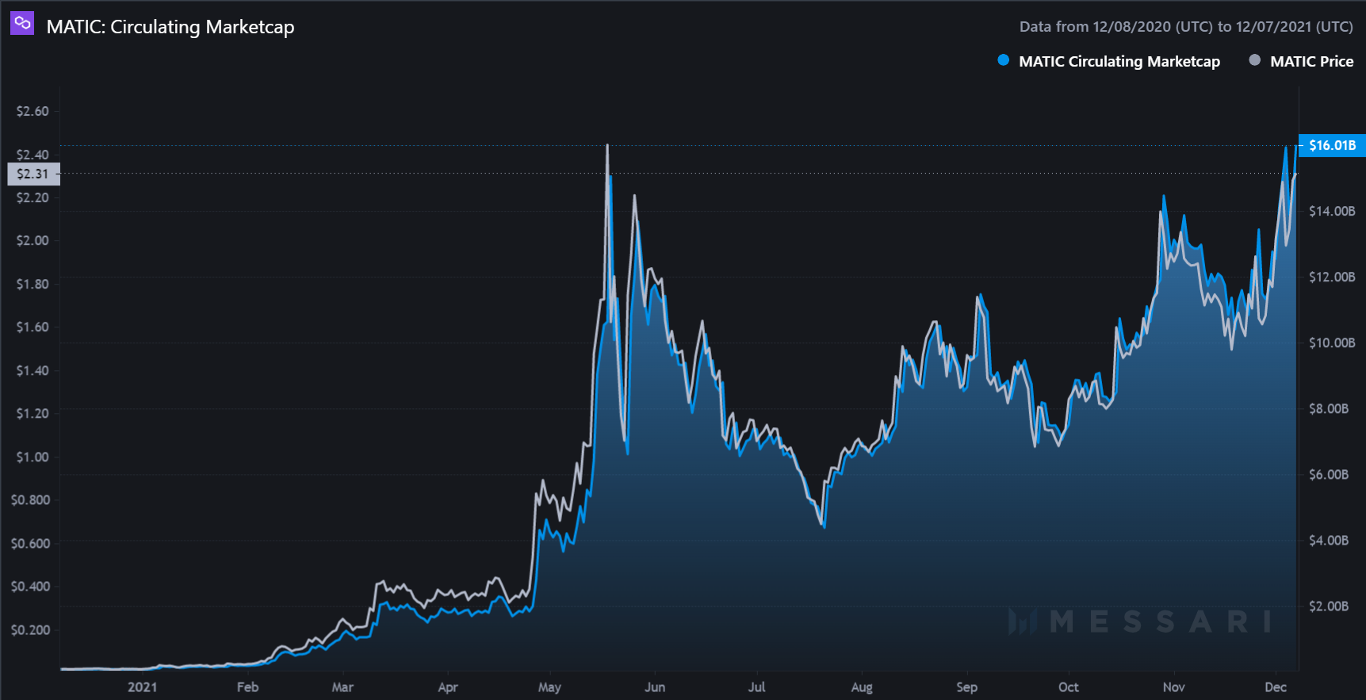Click the Nov label on time axis
Screen dimensions: 1366x700
tap(1174, 687)
